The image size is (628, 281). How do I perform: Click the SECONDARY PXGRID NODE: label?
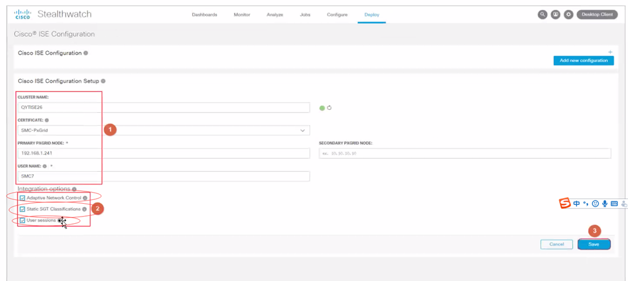tap(346, 143)
